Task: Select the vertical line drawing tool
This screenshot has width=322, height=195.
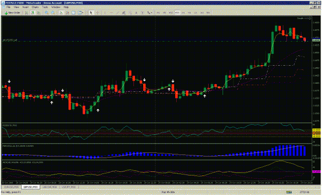Action: pos(105,13)
